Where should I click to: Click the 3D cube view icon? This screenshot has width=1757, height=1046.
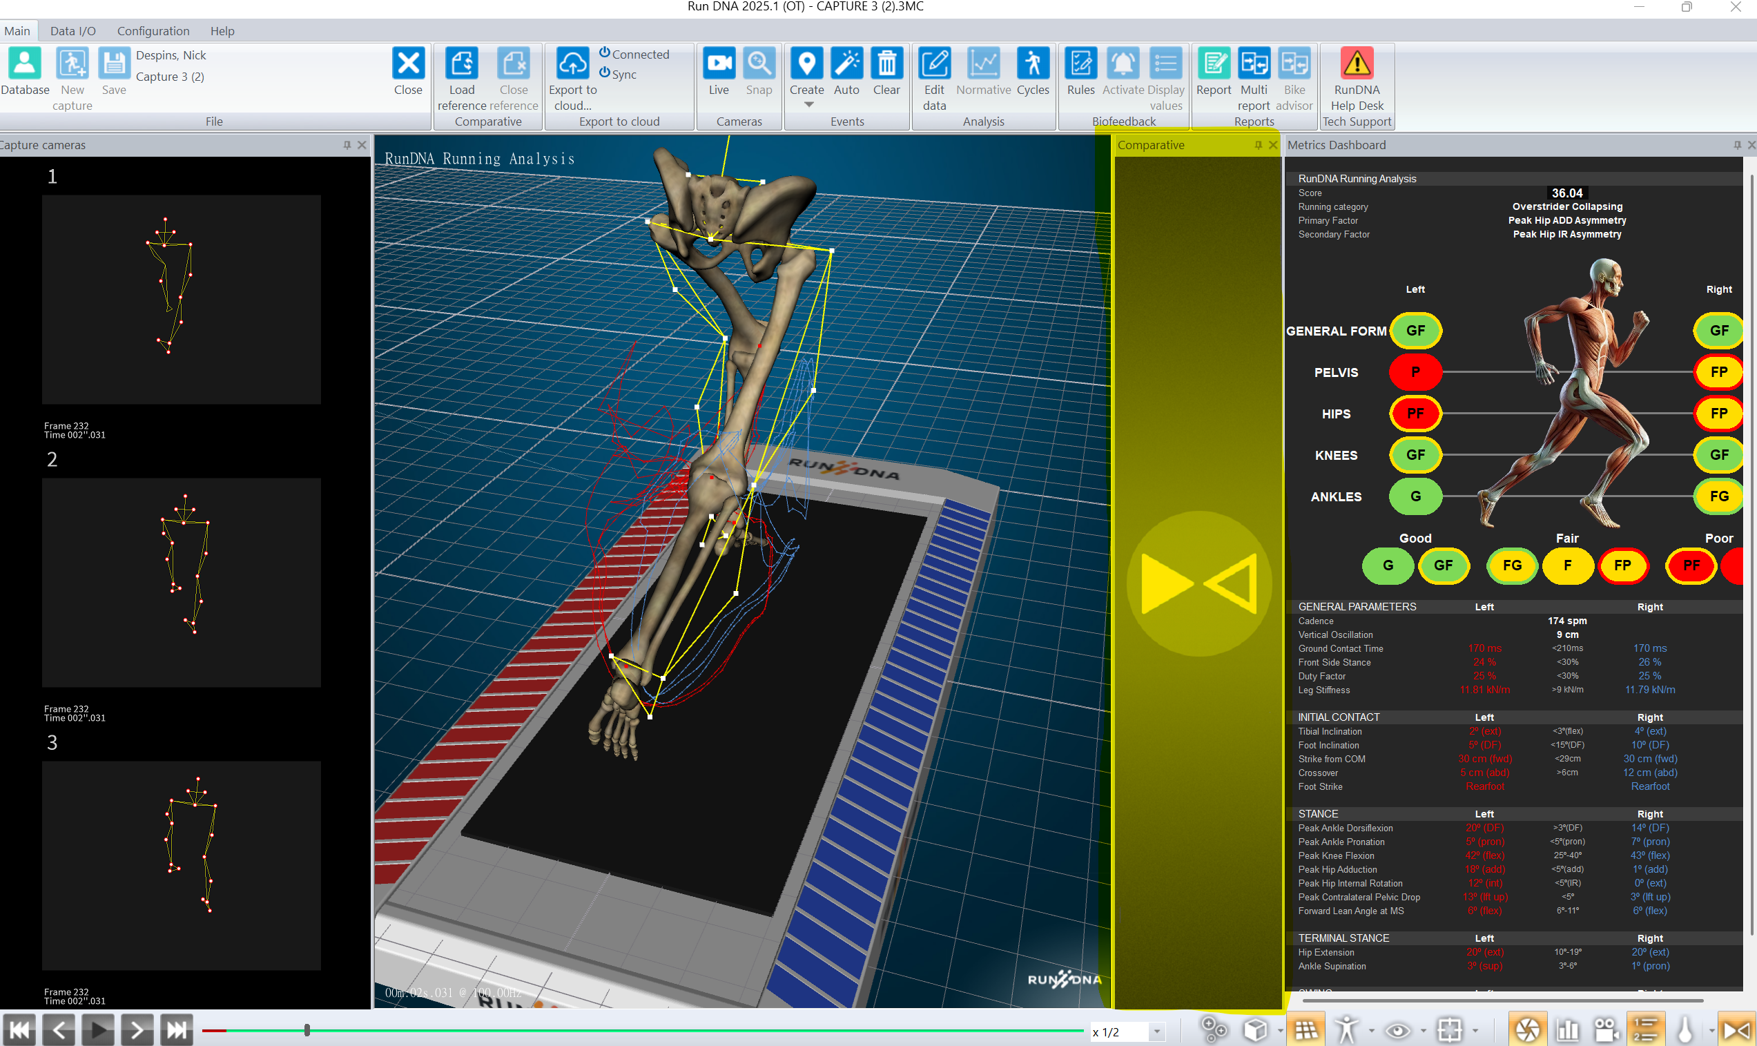tap(1254, 1030)
